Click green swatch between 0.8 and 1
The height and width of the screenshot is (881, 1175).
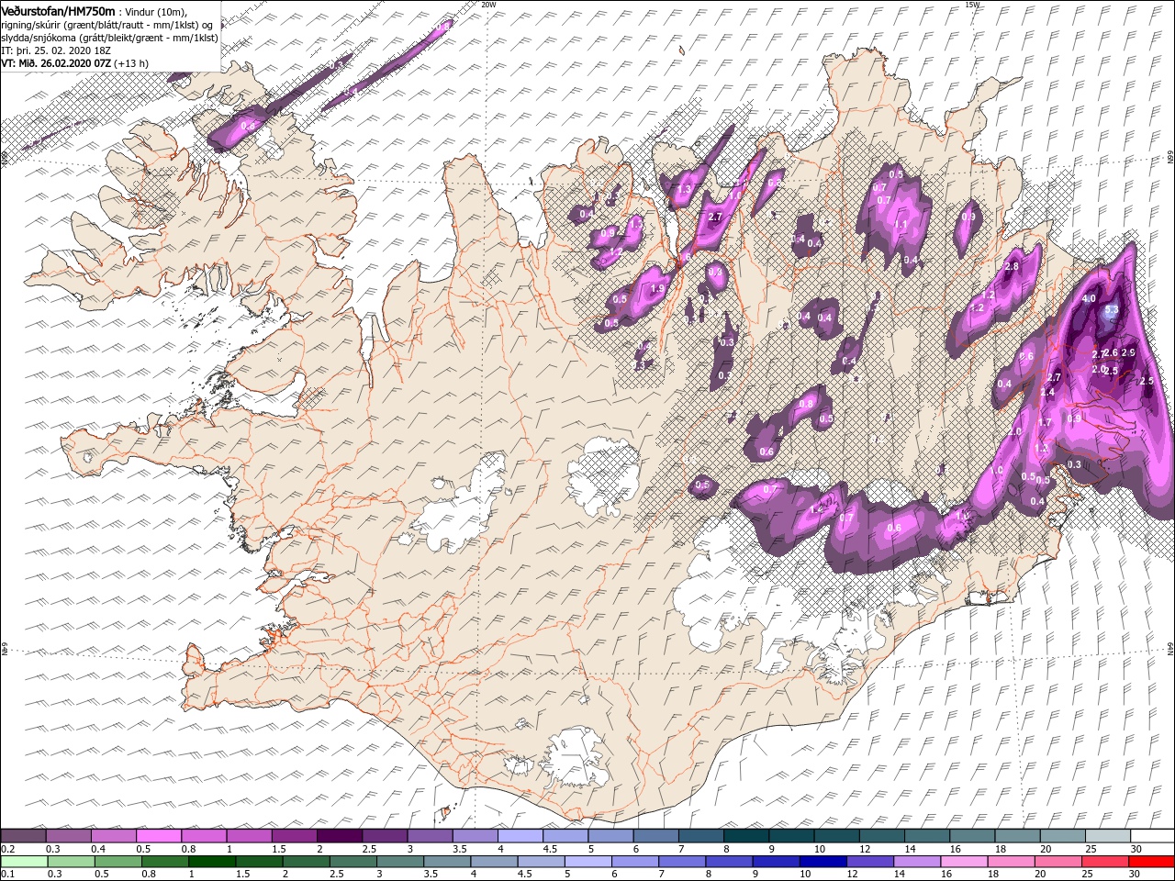click(x=164, y=862)
